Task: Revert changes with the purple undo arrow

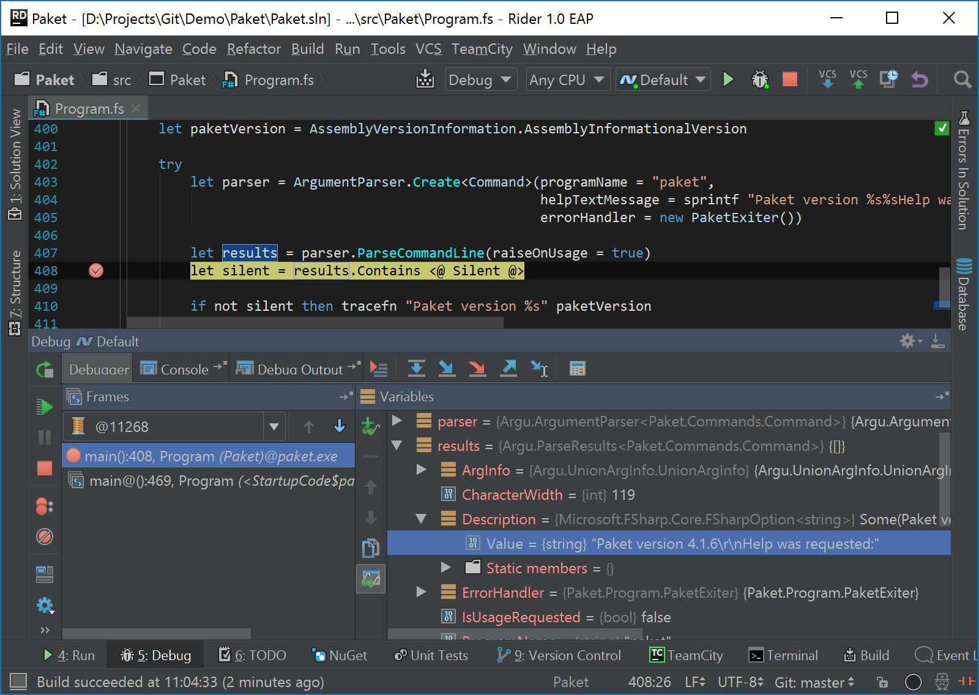Action: click(920, 80)
